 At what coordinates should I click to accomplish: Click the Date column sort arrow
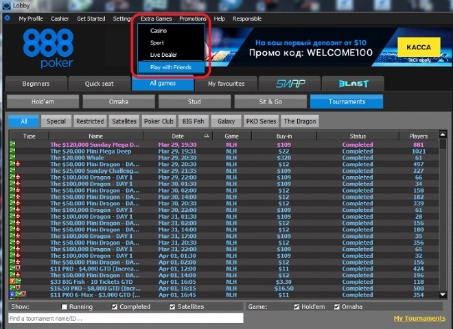tap(207, 136)
